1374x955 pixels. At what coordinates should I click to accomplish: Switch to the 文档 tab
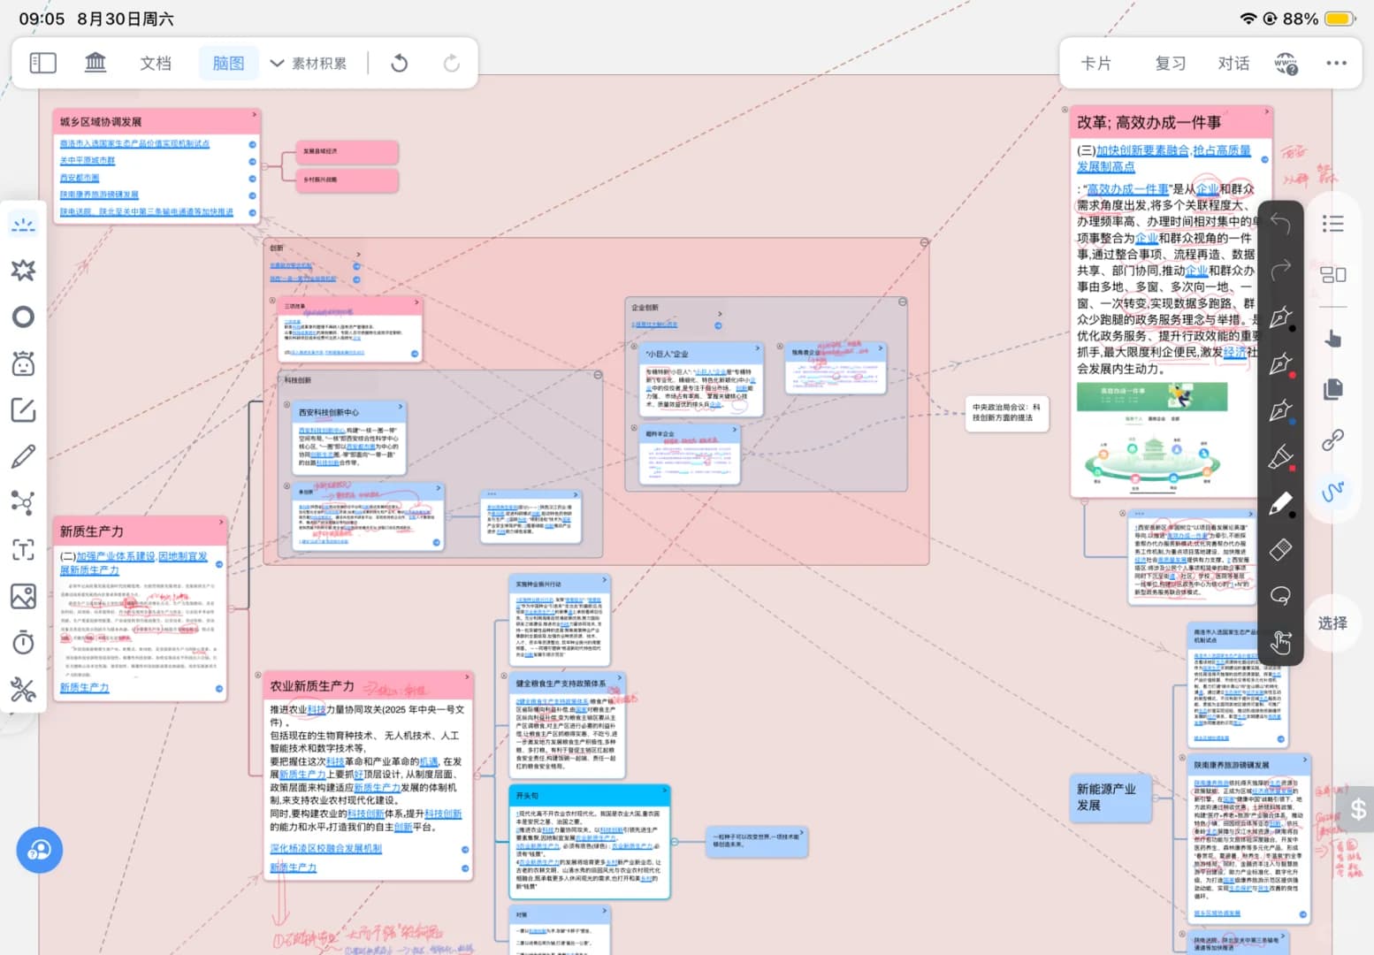coord(156,63)
